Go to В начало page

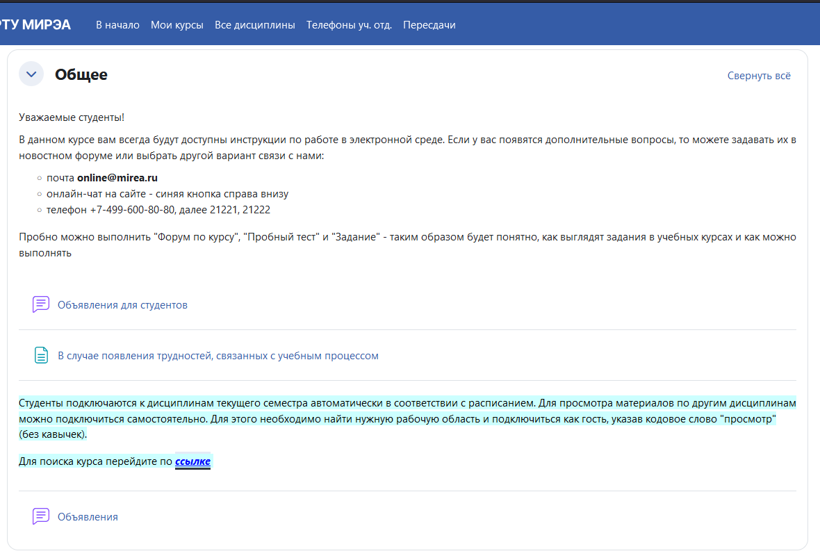pyautogui.click(x=117, y=25)
